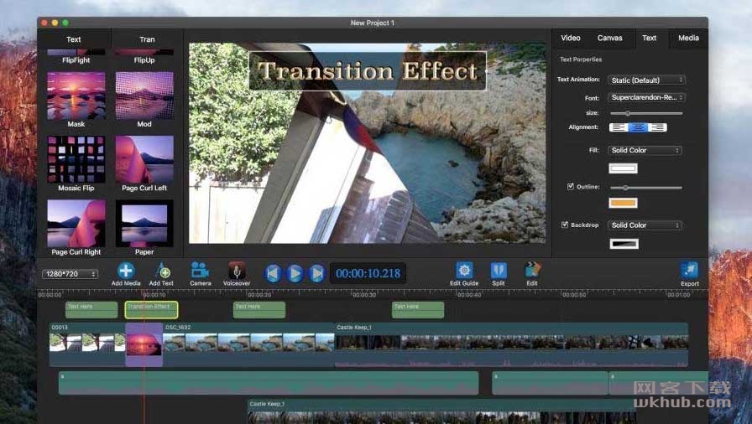752x424 pixels.
Task: Switch to the Text library tab
Action: click(x=74, y=39)
